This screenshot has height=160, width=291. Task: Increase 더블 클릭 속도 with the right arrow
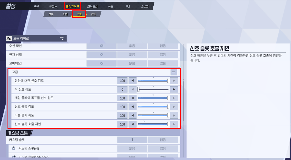click(x=174, y=116)
